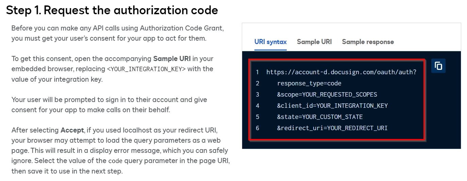Click the state=YOUR_CUSTOM_STATE line
Screen dimensions: 467x181
click(x=320, y=117)
